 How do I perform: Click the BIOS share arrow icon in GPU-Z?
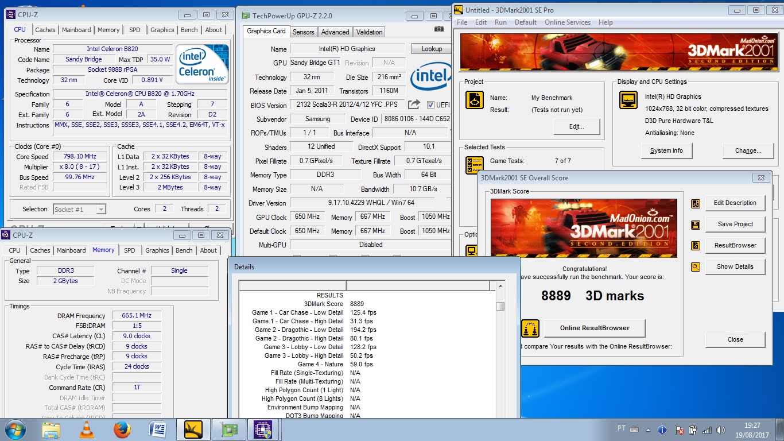[414, 105]
